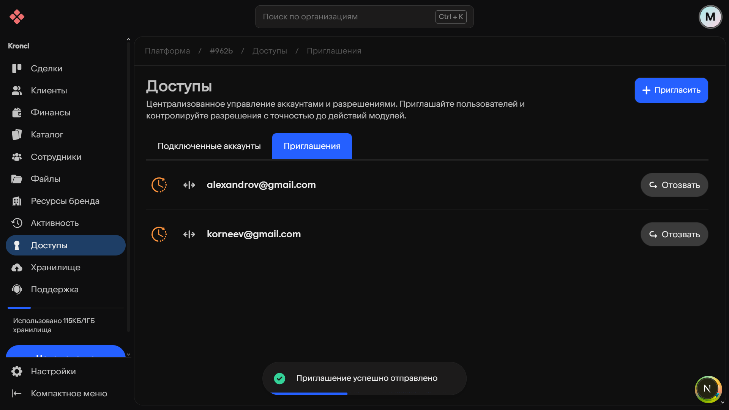
Task: Switch to Подключенные аккаунты tab
Action: point(209,146)
